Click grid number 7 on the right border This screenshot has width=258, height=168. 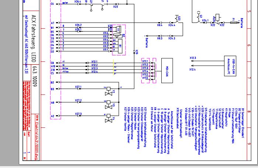coord(249,78)
